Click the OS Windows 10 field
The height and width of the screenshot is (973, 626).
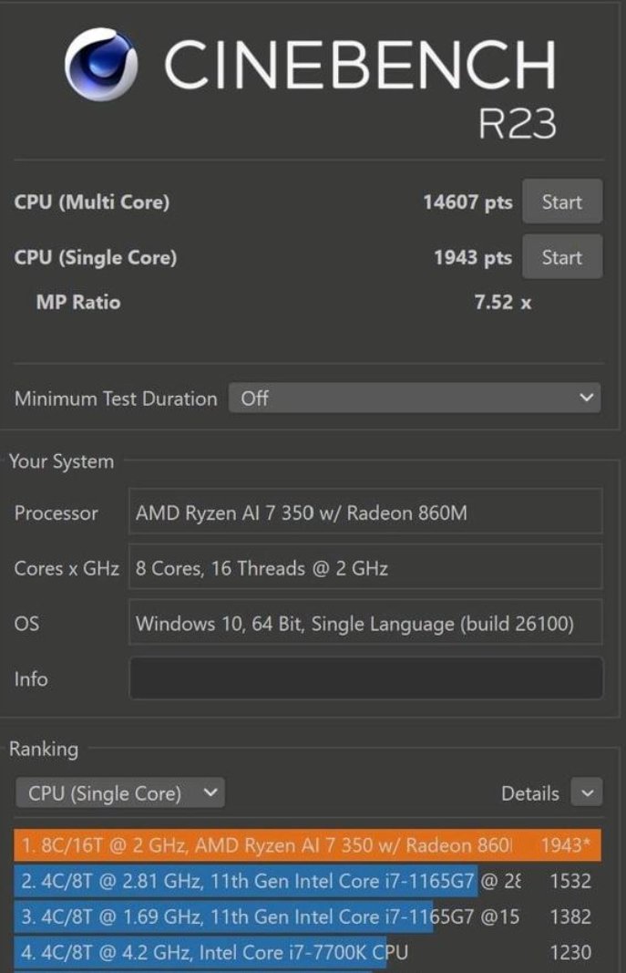365,623
